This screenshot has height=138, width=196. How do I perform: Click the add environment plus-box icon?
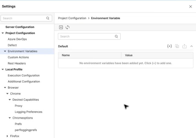[x=61, y=27]
